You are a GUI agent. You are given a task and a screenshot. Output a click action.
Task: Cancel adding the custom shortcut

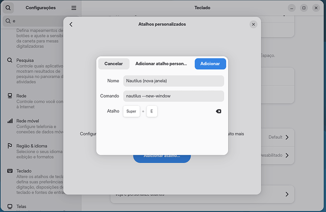[114, 64]
